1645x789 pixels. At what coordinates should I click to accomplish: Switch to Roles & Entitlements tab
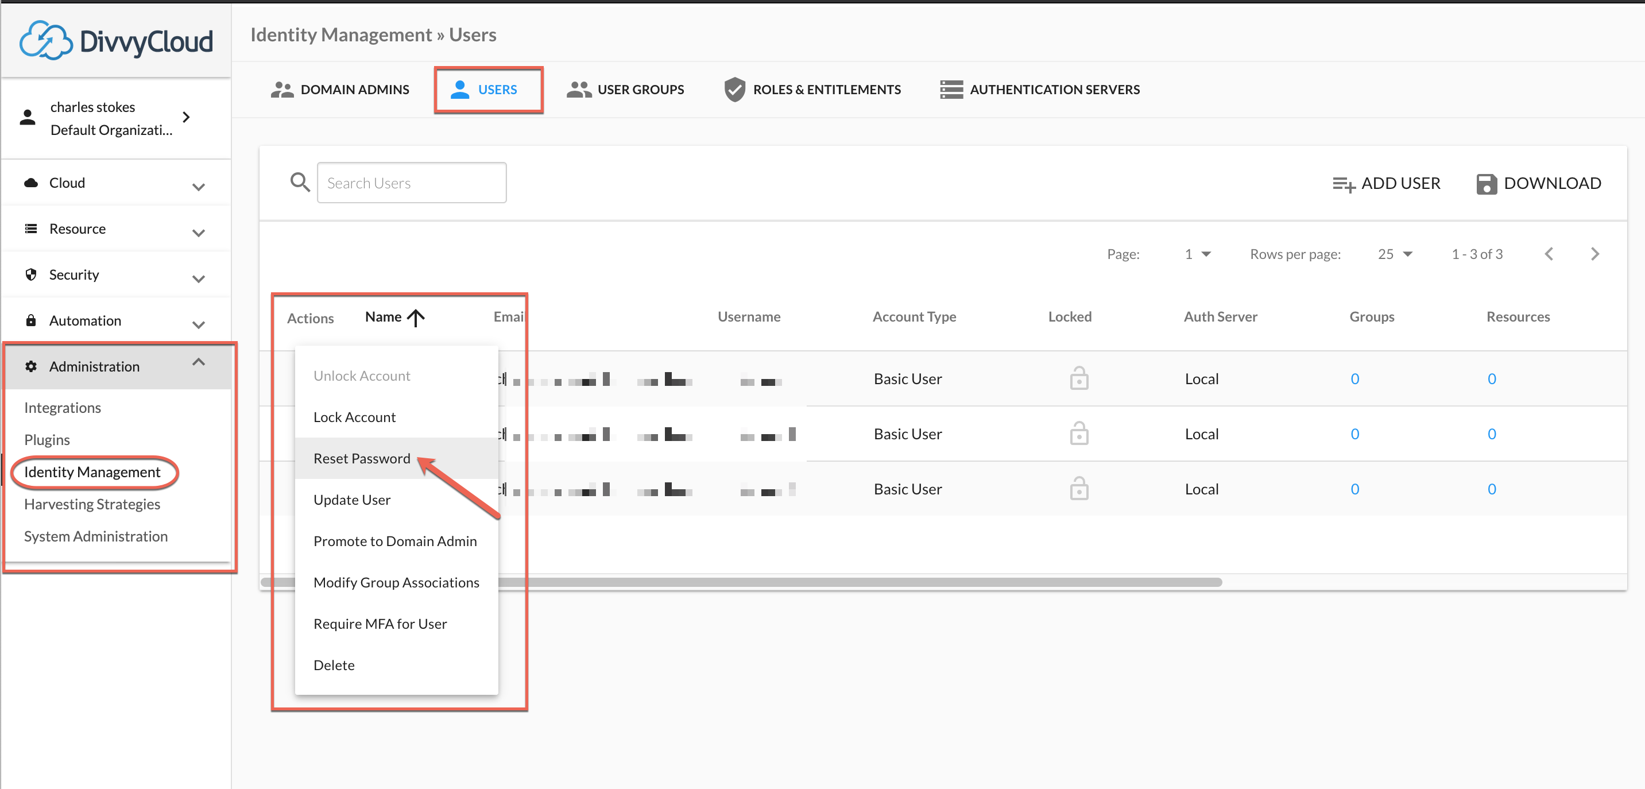click(x=812, y=90)
